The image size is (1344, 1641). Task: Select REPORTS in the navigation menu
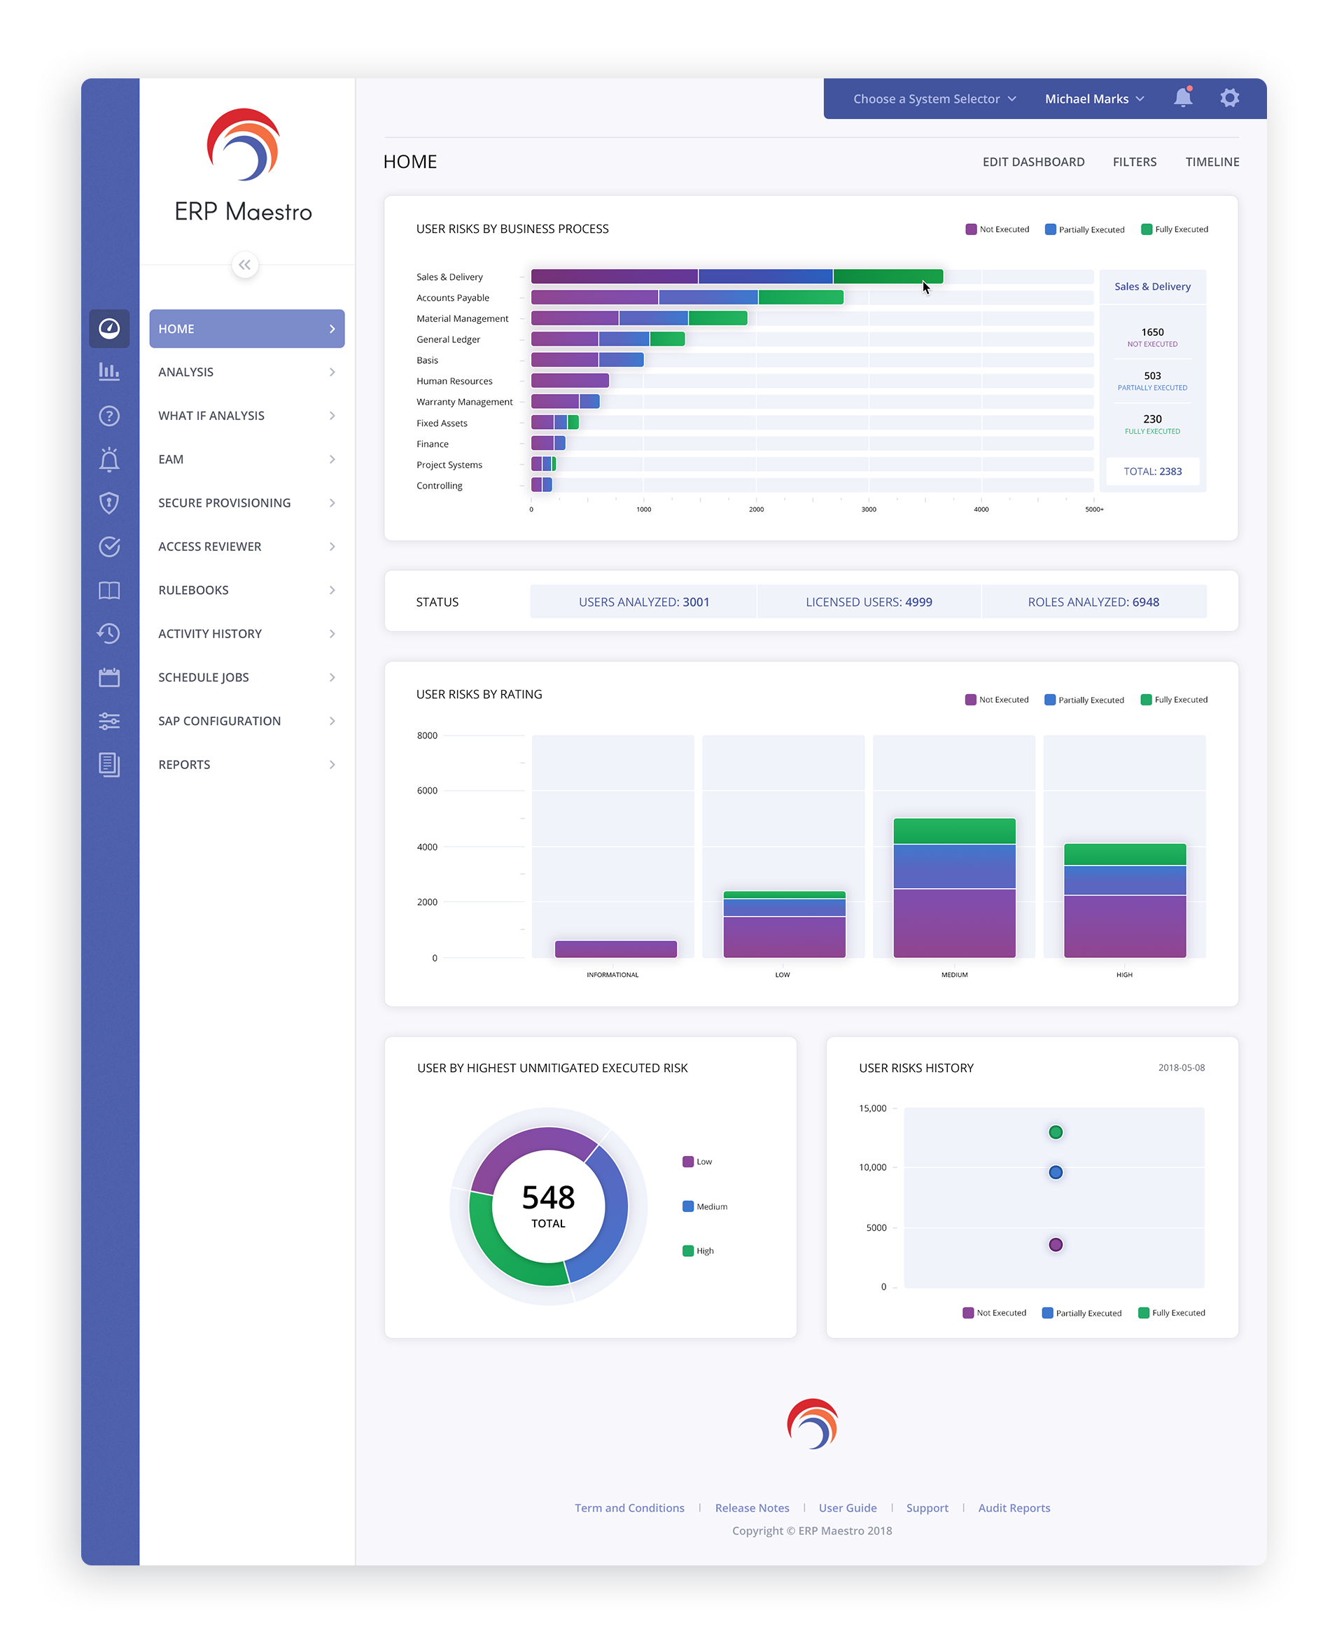click(247, 765)
